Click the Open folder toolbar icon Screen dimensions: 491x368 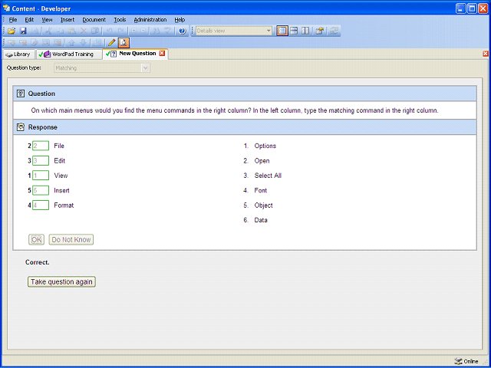(12, 31)
